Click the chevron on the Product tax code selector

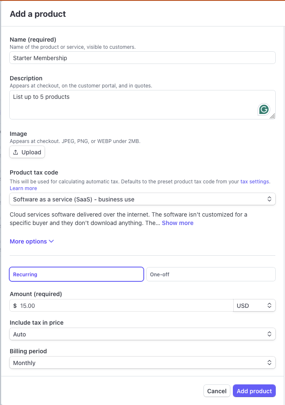coord(269,199)
